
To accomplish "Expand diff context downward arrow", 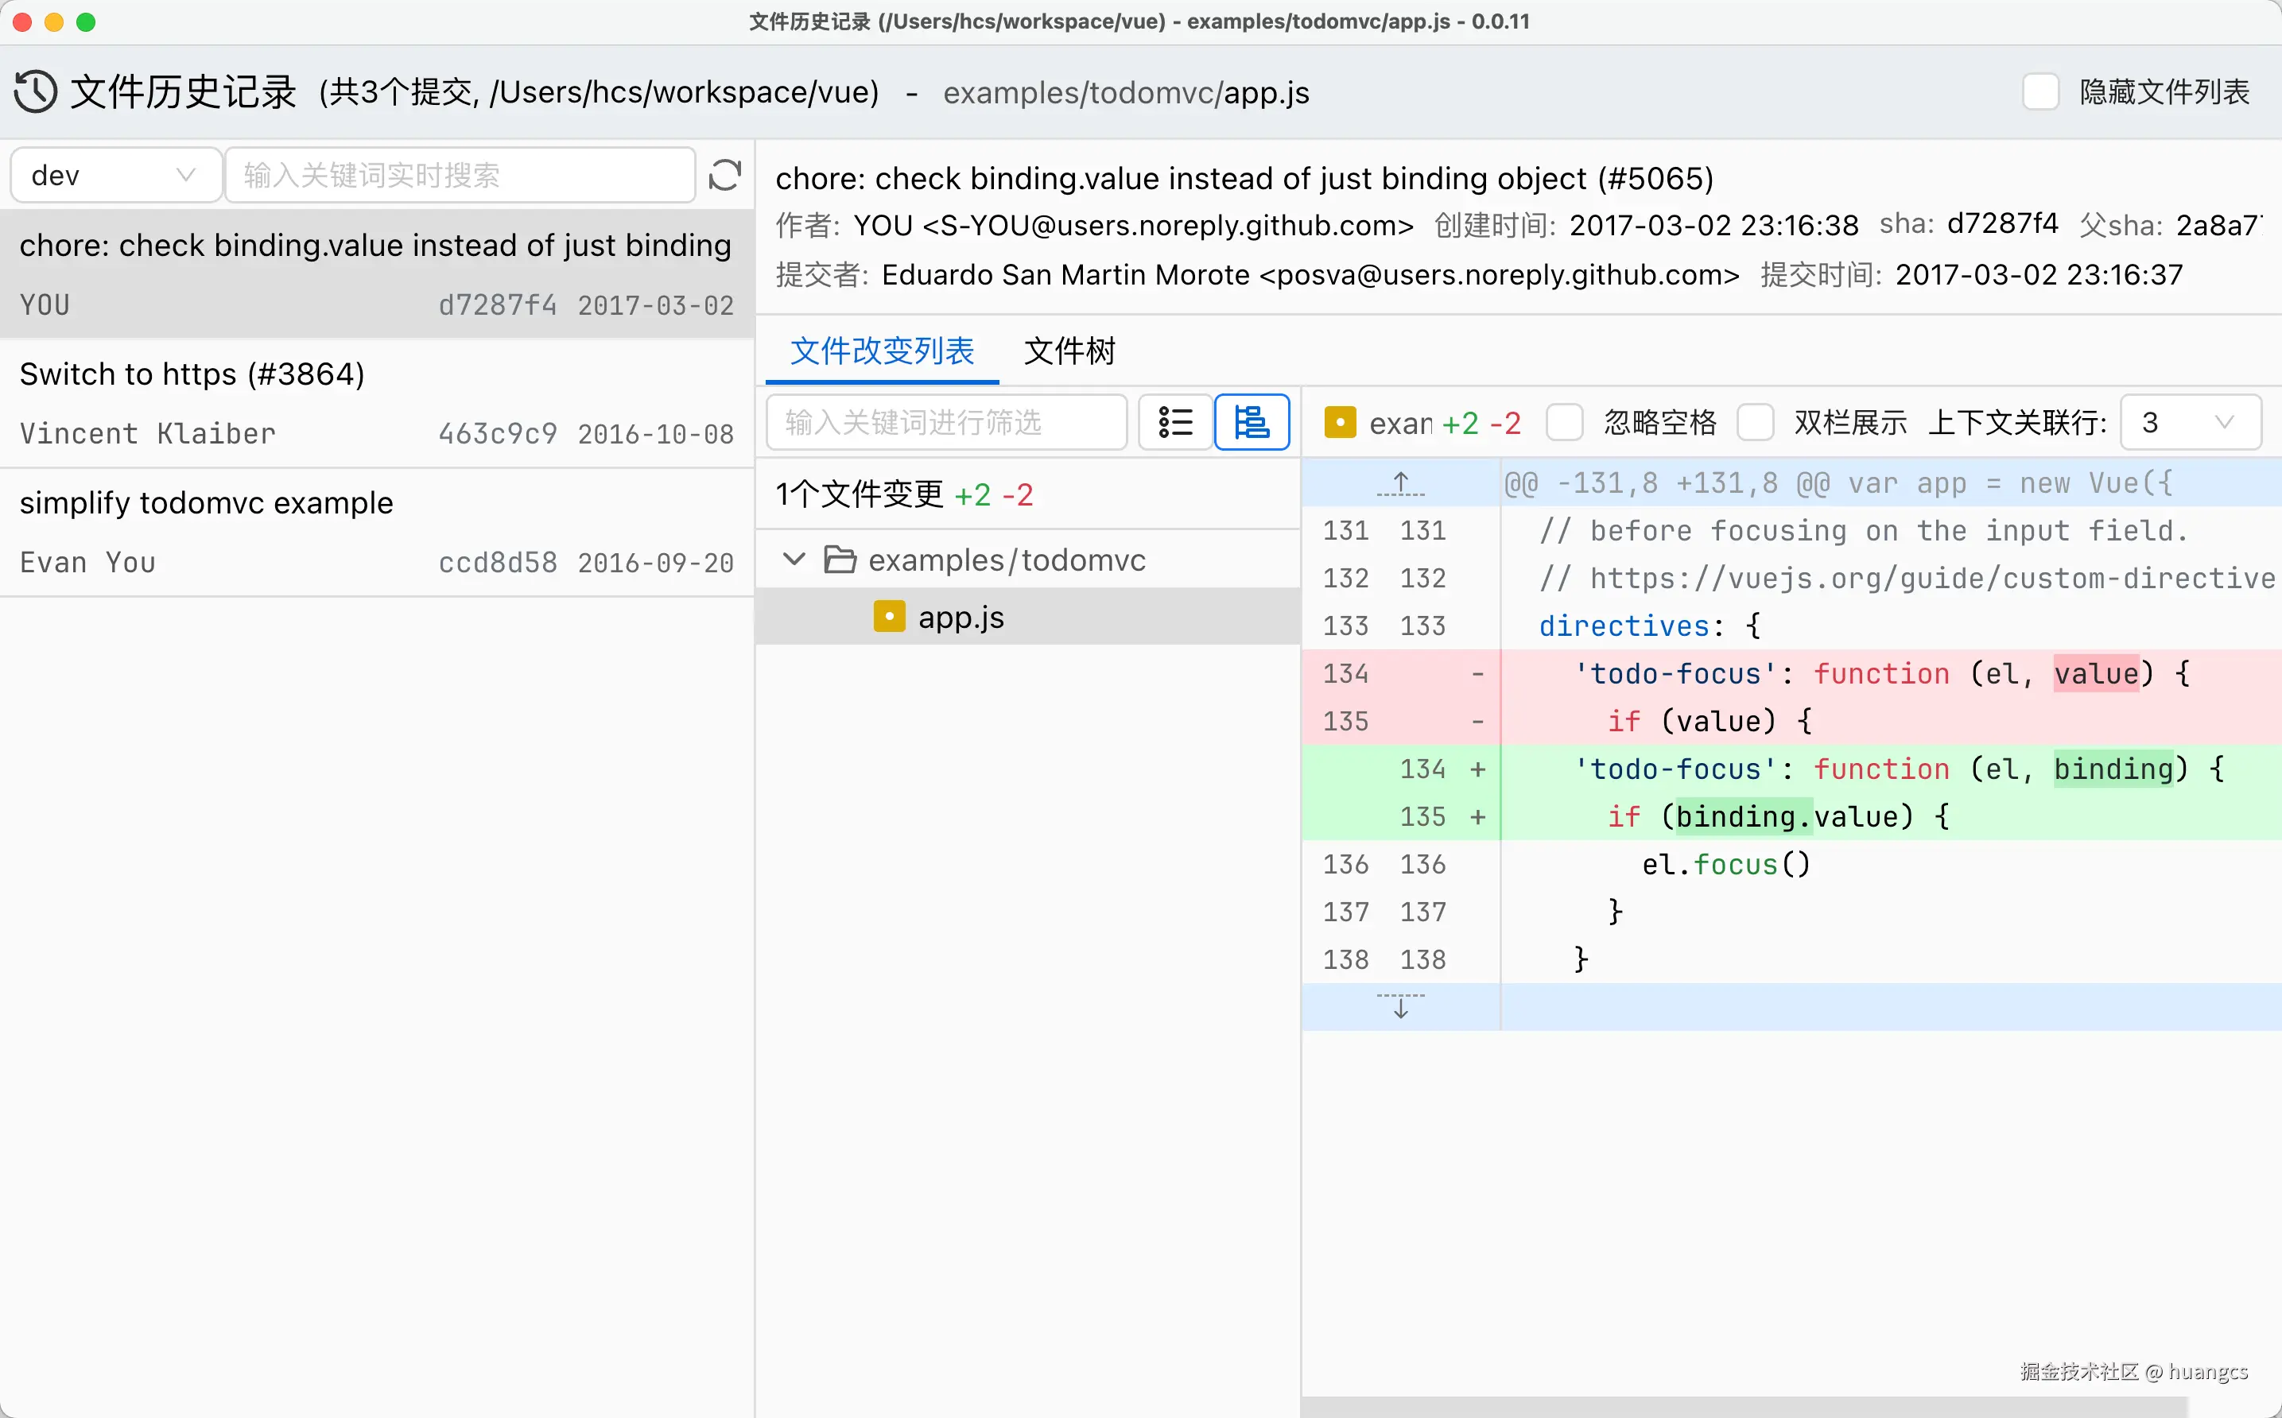I will pyautogui.click(x=1400, y=1007).
